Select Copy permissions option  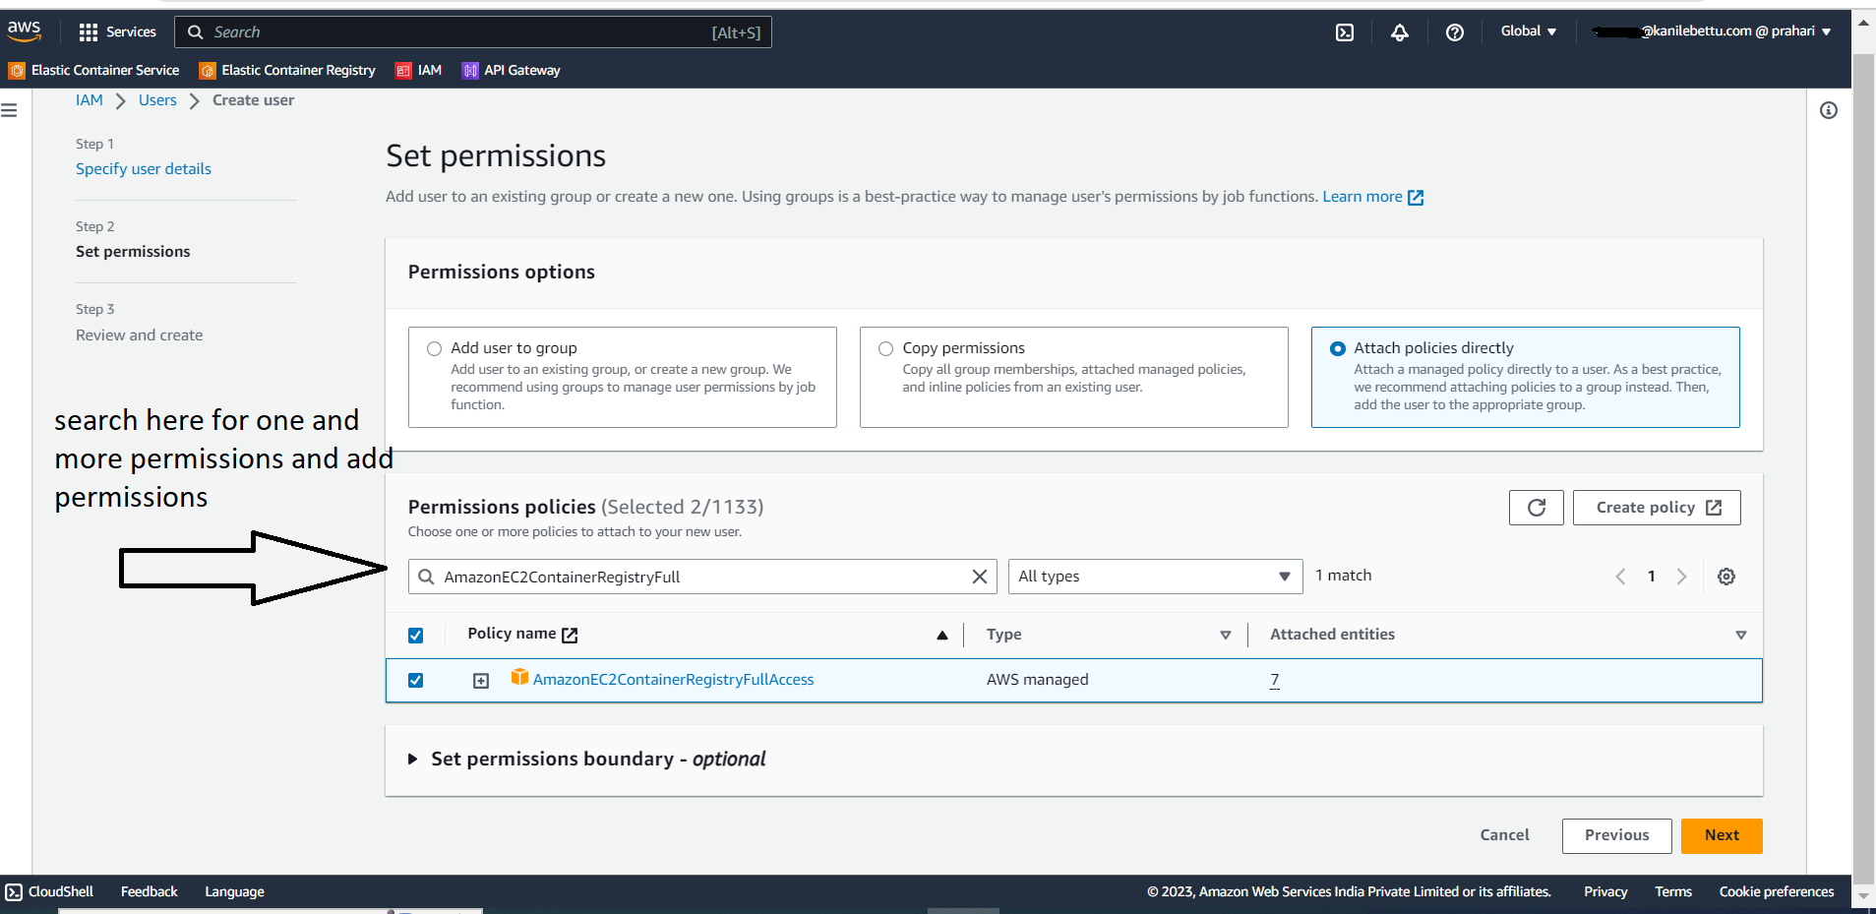885,348
